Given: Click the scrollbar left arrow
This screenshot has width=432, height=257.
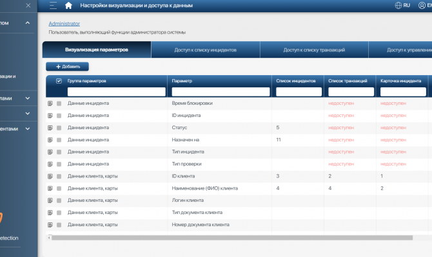Looking at the screenshot, I should [x=49, y=238].
